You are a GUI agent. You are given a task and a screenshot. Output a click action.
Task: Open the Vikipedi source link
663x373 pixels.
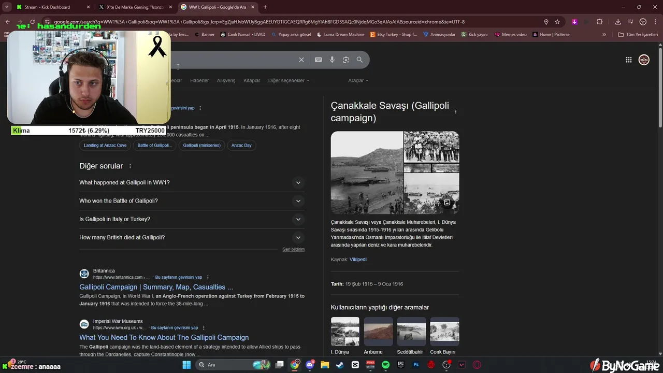[x=358, y=260]
